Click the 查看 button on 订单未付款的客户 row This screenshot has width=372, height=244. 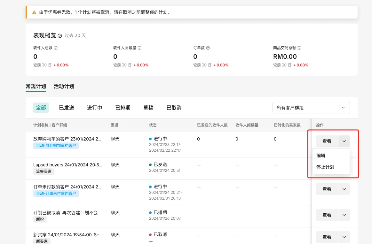[x=327, y=189]
